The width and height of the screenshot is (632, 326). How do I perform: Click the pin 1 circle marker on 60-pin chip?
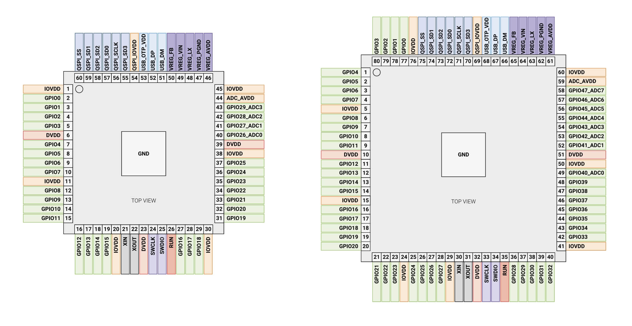click(79, 89)
